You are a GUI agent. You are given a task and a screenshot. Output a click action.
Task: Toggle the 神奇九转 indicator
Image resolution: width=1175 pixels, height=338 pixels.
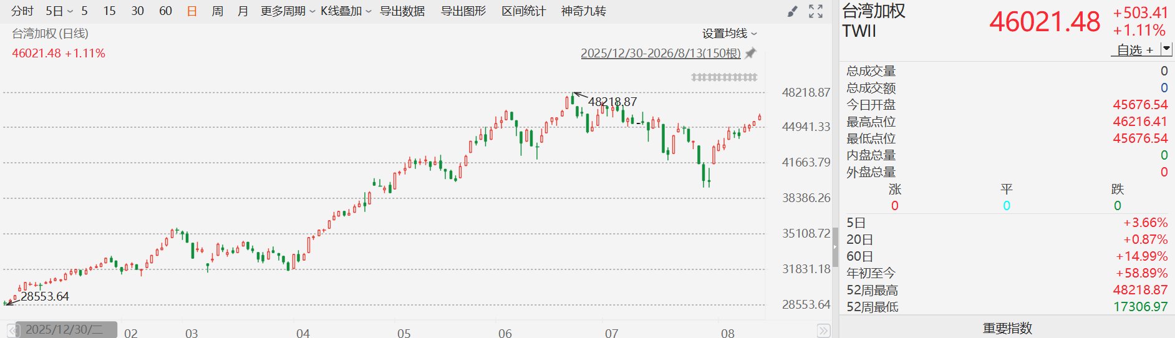(584, 11)
